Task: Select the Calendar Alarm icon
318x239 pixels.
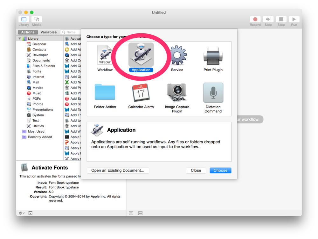Action: [x=141, y=92]
